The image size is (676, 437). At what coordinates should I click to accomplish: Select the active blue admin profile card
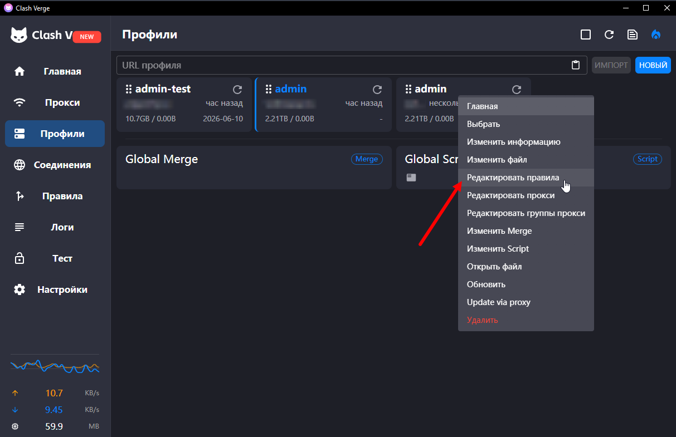[323, 105]
